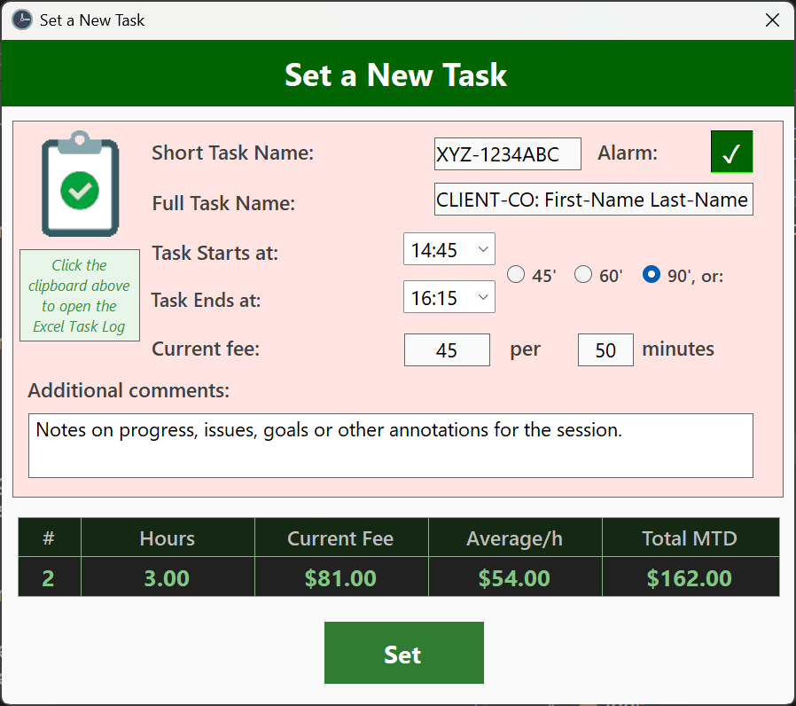Click the Full Task Name field
The image size is (796, 706).
pyautogui.click(x=593, y=199)
